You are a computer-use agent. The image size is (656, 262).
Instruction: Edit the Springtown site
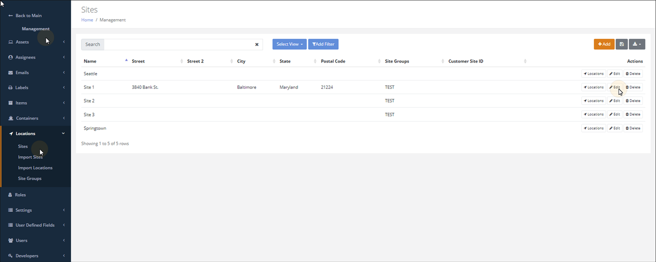(615, 128)
